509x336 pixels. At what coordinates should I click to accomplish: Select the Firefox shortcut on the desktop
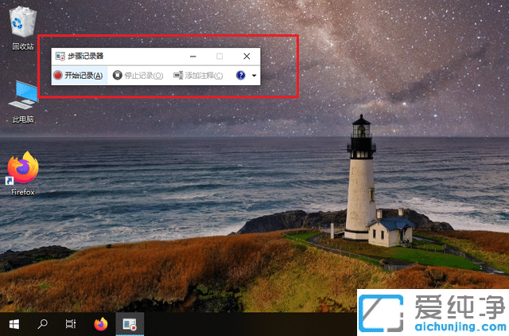tap(23, 168)
